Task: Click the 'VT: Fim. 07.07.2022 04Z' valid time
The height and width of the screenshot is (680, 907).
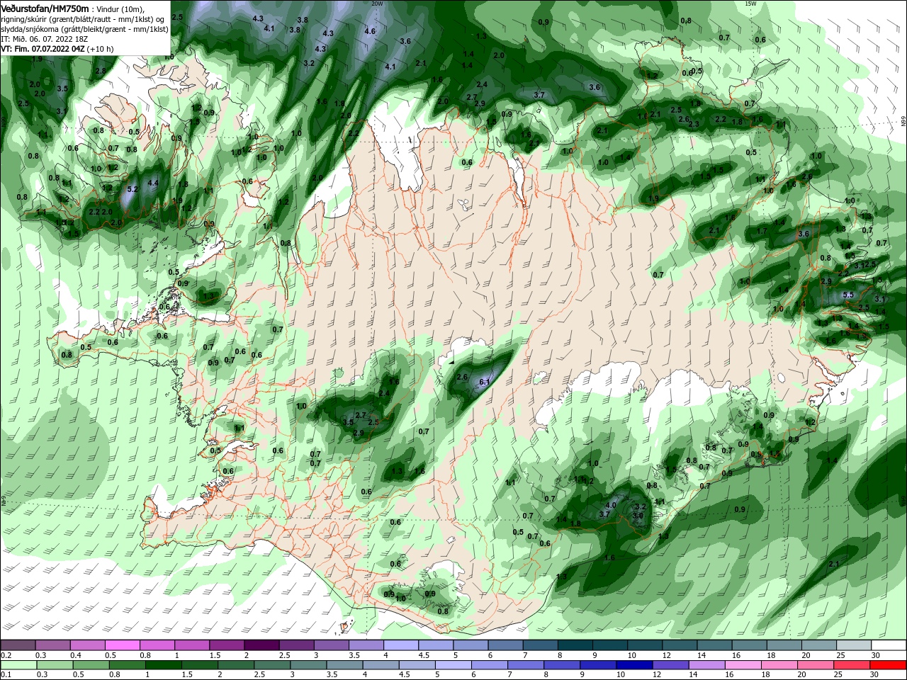Action: pos(43,49)
